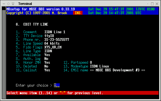Click the EDIT TTY LINE heading
Screen dimensions: 161x101
pyautogui.click(x=36, y=24)
